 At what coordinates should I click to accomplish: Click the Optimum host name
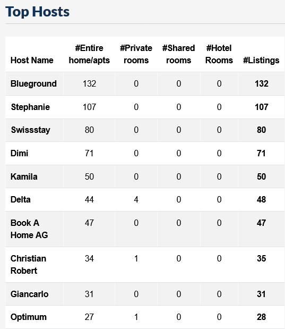pos(29,317)
